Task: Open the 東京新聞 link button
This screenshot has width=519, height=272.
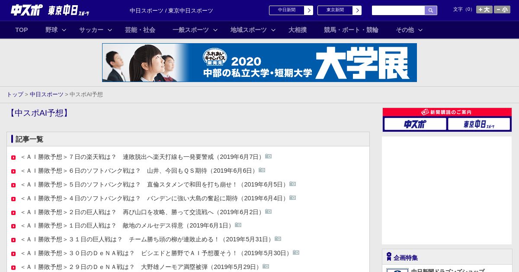Action: pyautogui.click(x=340, y=10)
